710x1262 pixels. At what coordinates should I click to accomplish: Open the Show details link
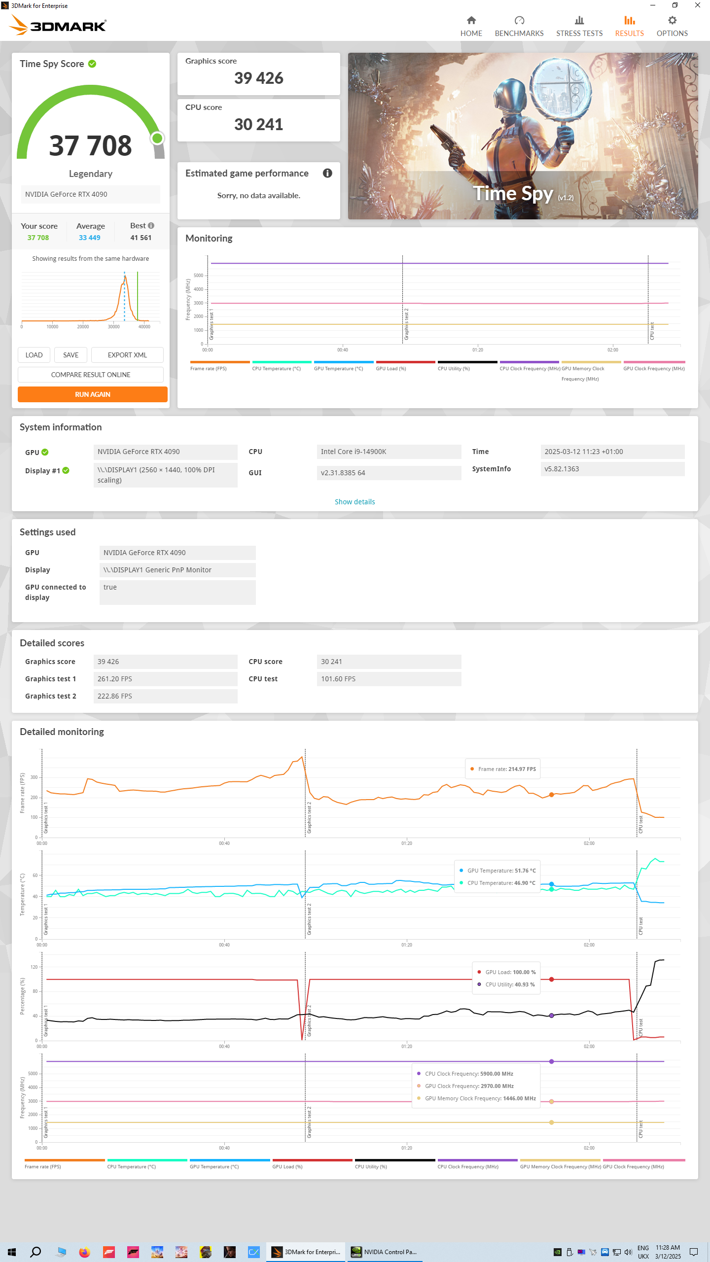pos(355,502)
